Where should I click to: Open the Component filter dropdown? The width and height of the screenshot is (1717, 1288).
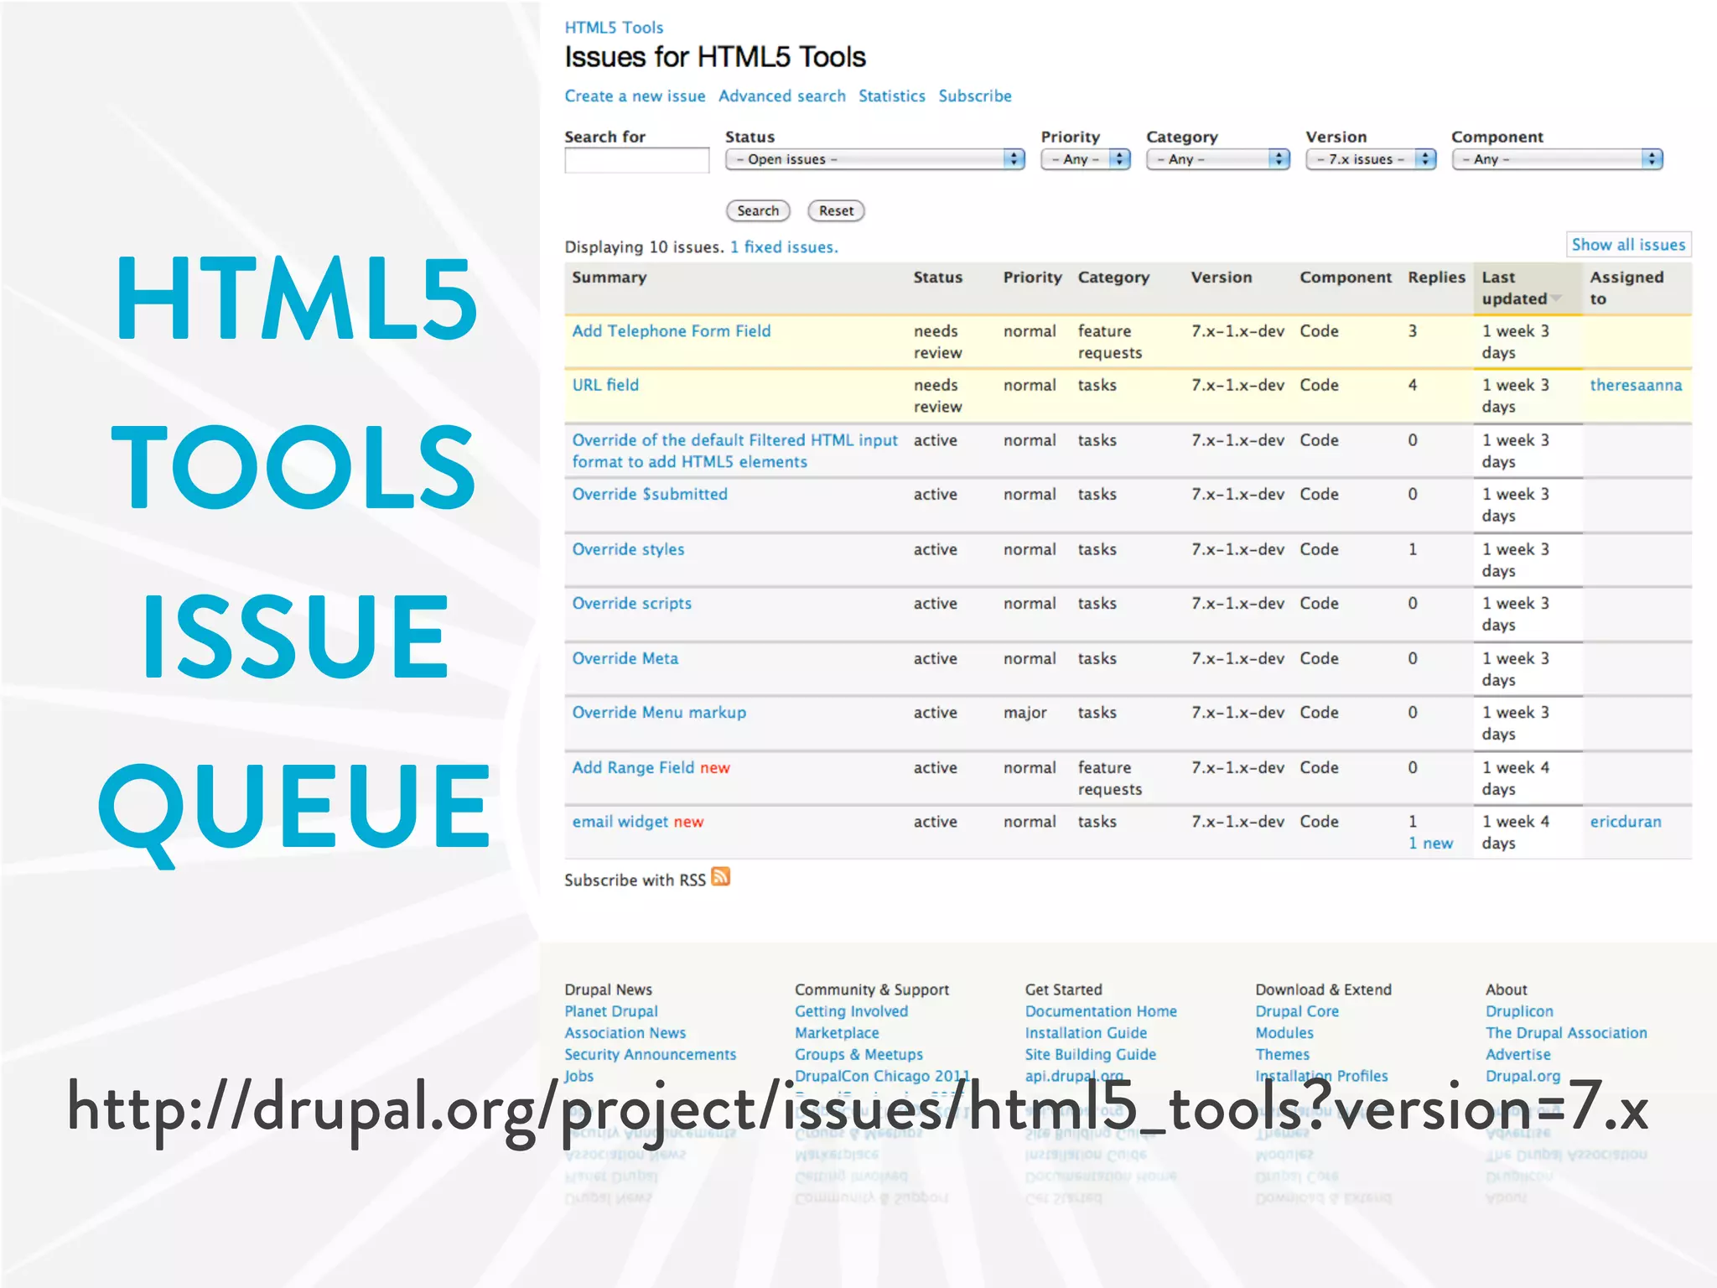(x=1557, y=159)
